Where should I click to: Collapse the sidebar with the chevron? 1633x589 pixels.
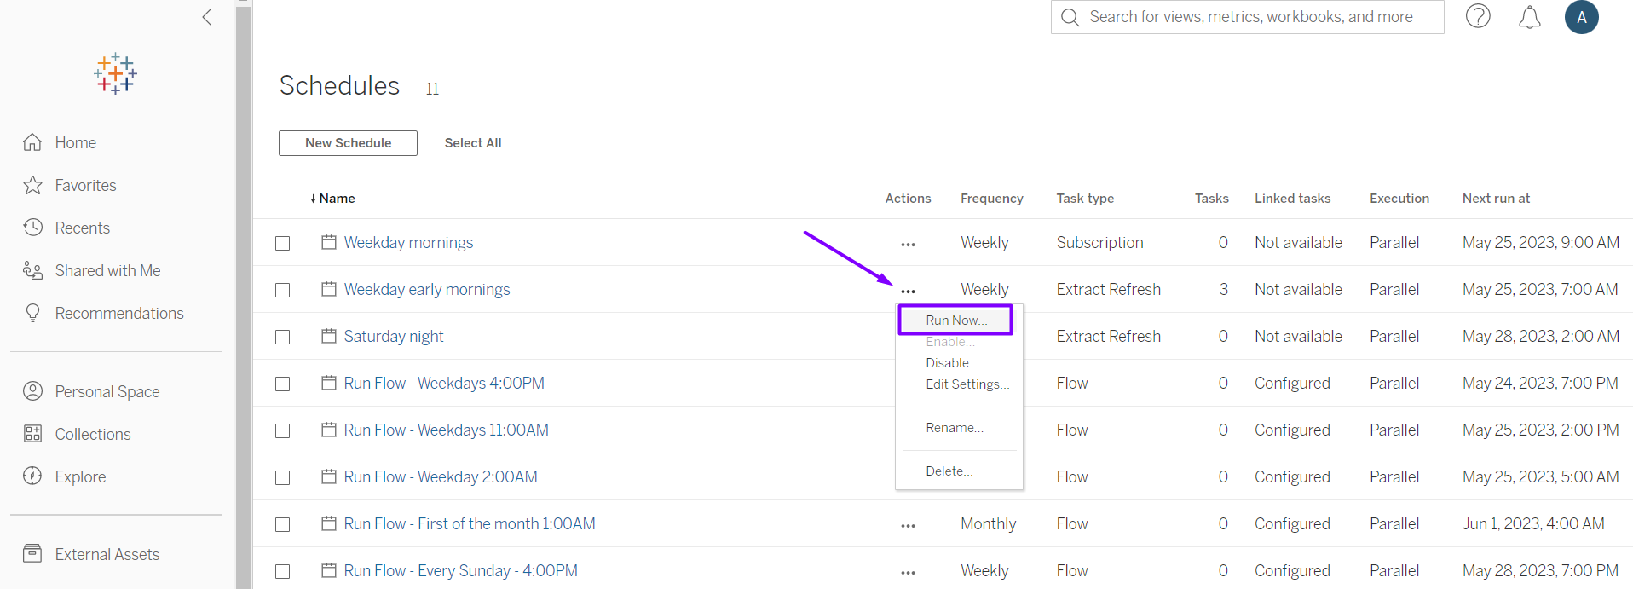click(207, 17)
